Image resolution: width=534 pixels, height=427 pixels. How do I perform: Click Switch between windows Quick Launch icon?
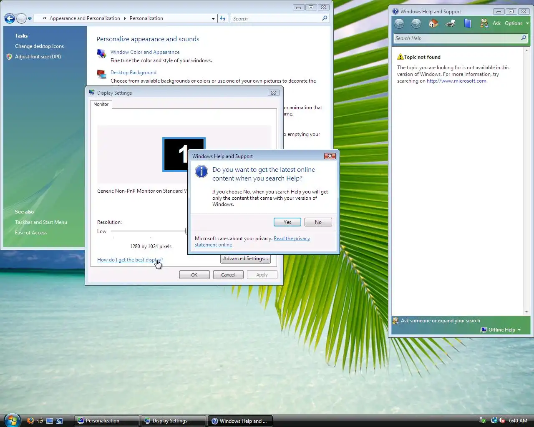59,421
